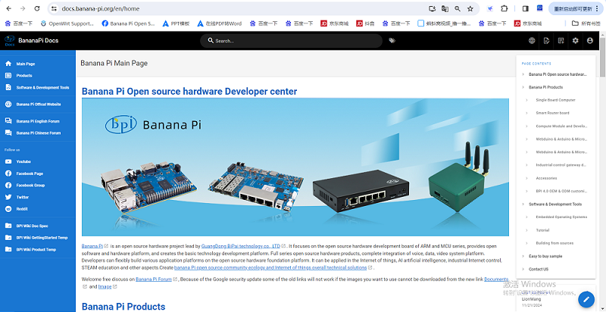
Task: Click the blue pencil edit floating button
Action: point(585,298)
